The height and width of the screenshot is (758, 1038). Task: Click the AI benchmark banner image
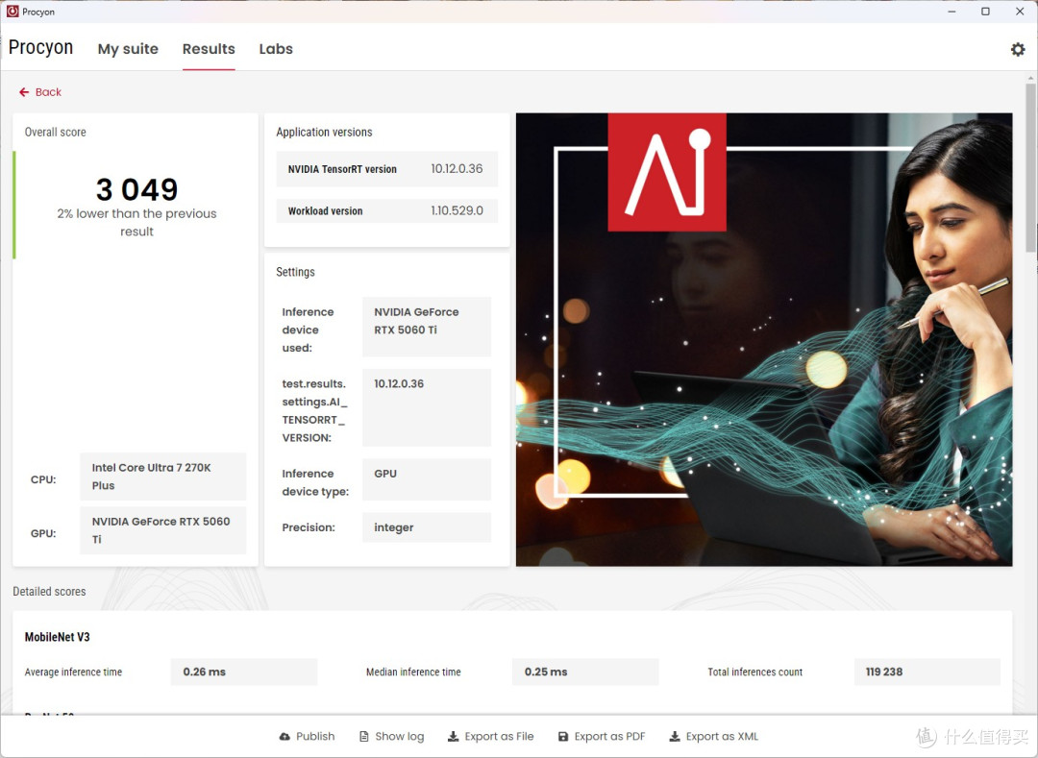764,339
